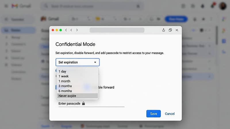
Task: Choose 1 week expiration
Action: 77,76
